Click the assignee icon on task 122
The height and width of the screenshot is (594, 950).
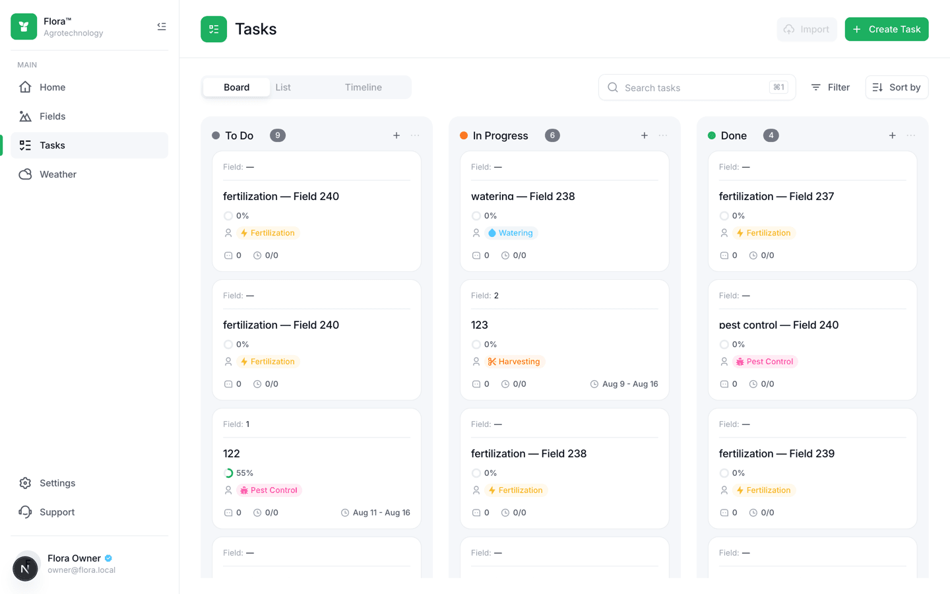click(228, 490)
